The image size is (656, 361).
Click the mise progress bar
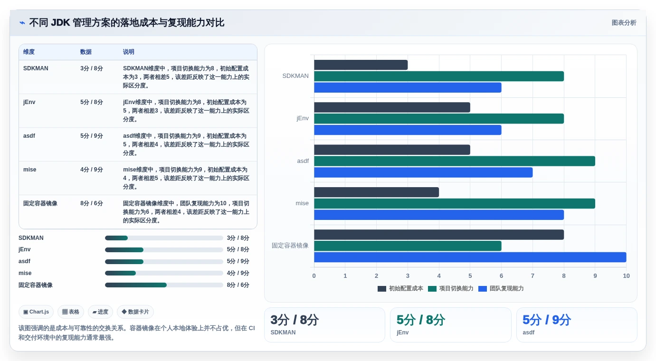164,273
